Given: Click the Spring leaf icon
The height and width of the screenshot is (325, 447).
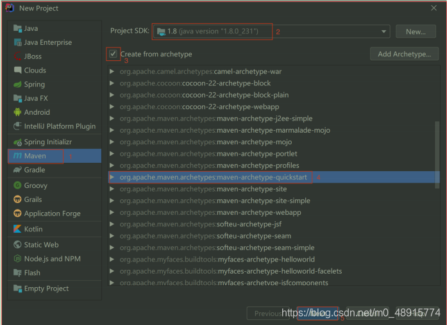Looking at the screenshot, I should tap(18, 85).
